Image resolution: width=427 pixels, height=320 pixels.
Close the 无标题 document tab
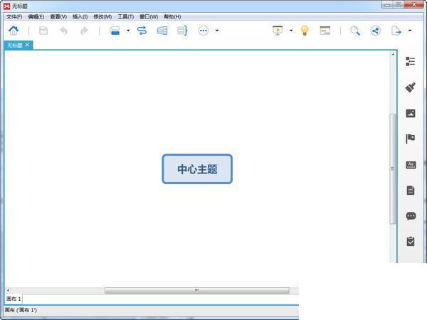click(x=27, y=45)
